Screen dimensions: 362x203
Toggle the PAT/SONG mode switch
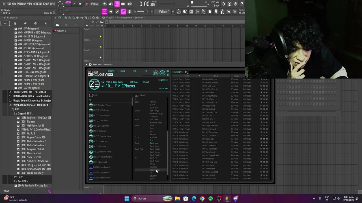point(68,4)
